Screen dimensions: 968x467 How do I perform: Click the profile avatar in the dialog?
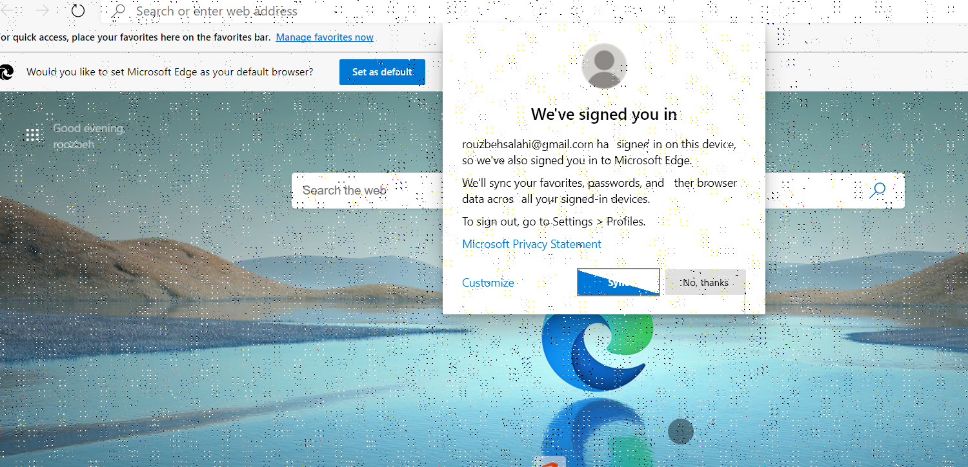[604, 66]
